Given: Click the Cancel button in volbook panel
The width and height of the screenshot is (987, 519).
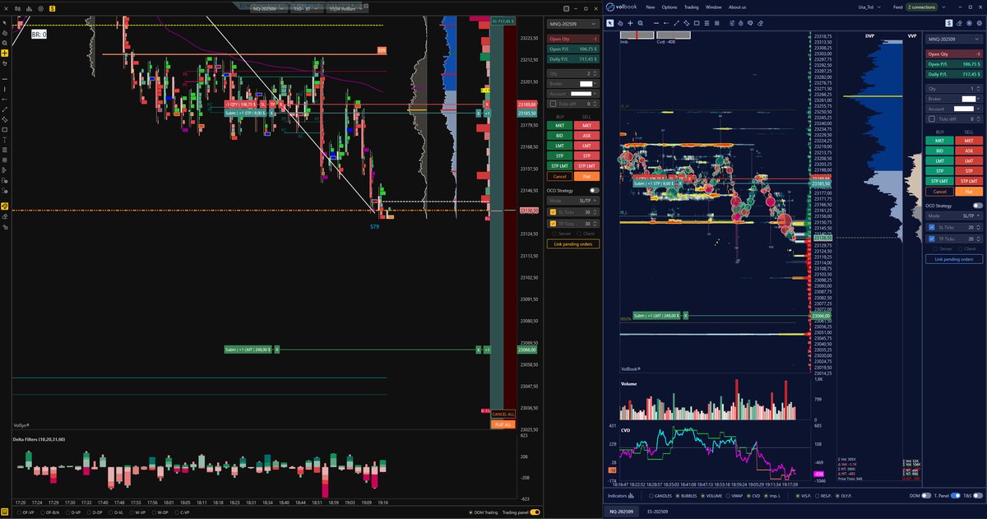Looking at the screenshot, I should coord(939,192).
